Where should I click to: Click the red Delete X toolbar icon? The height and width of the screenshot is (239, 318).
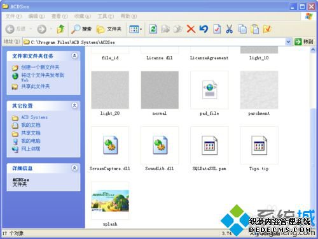tap(191, 29)
